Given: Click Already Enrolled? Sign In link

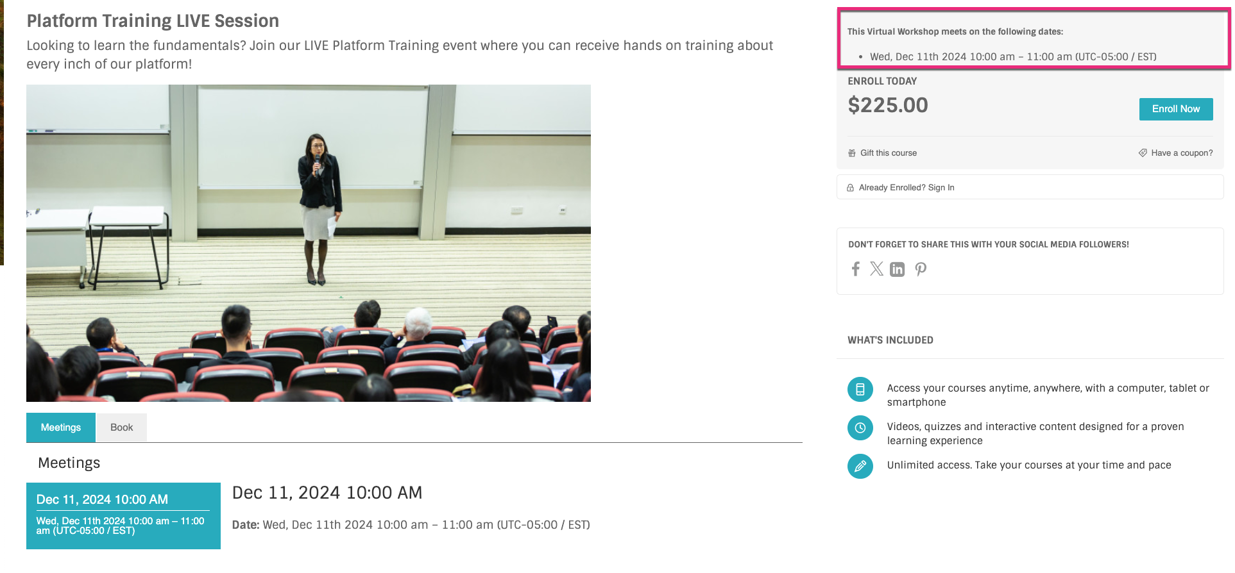Looking at the screenshot, I should tap(907, 188).
